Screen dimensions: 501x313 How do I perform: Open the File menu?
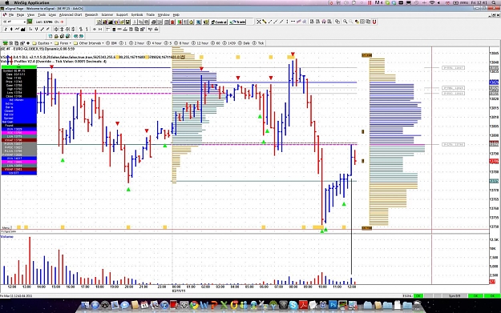pos(11,14)
